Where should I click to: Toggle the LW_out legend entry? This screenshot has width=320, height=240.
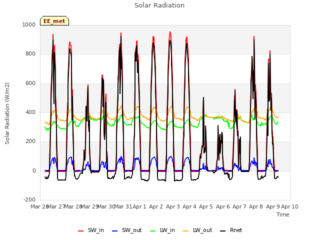197,230
